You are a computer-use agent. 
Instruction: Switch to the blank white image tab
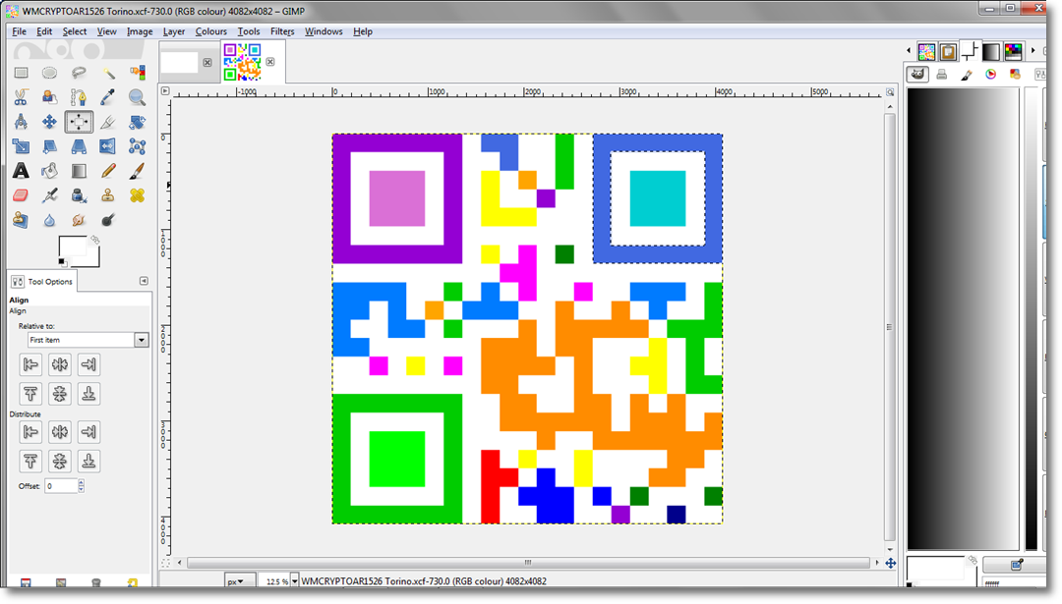point(180,62)
